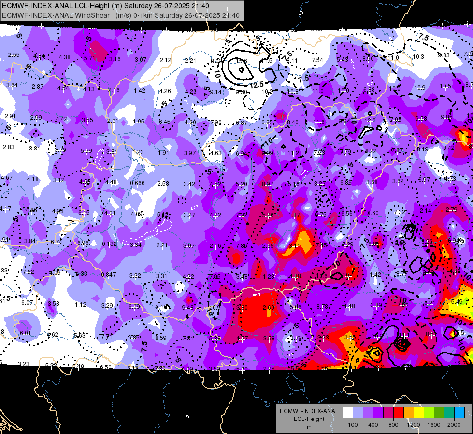Click the white legend color box
The image size is (473, 434).
click(x=348, y=412)
